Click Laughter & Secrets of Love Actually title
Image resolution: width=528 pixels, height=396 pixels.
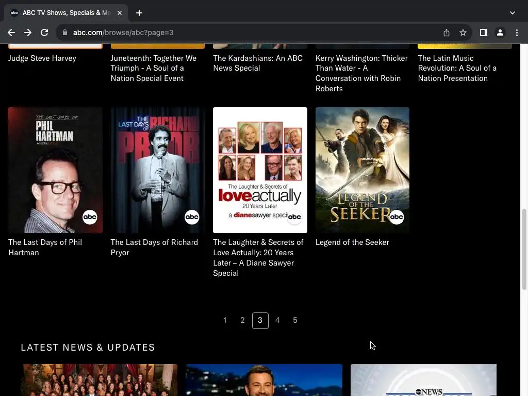(258, 258)
